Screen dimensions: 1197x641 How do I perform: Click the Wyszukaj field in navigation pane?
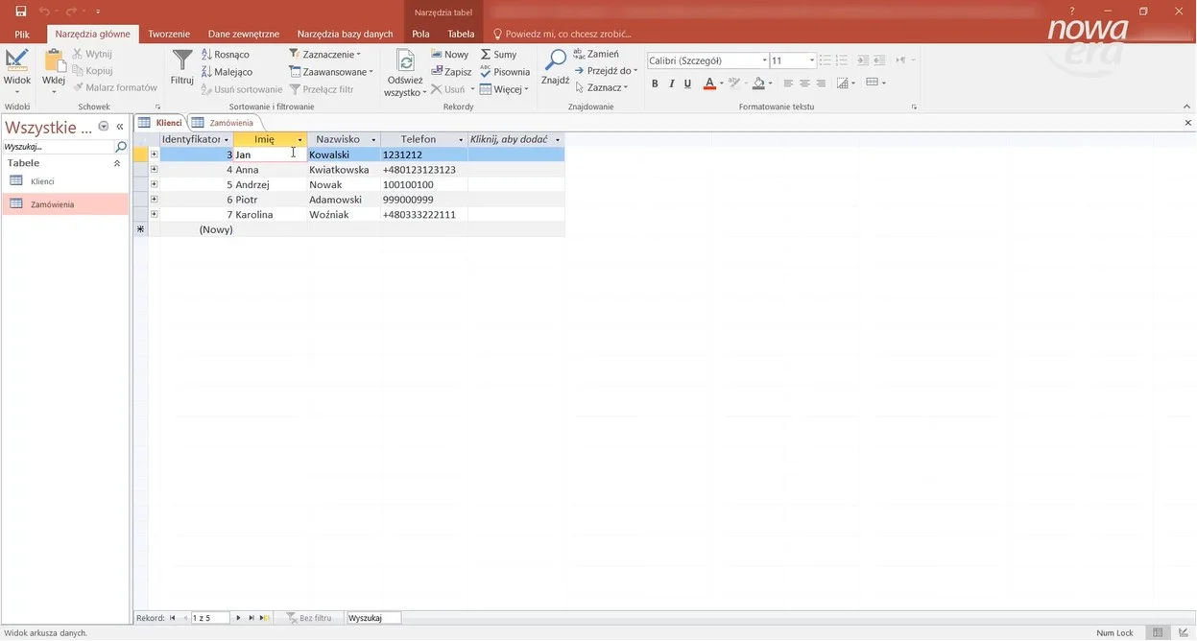58,147
